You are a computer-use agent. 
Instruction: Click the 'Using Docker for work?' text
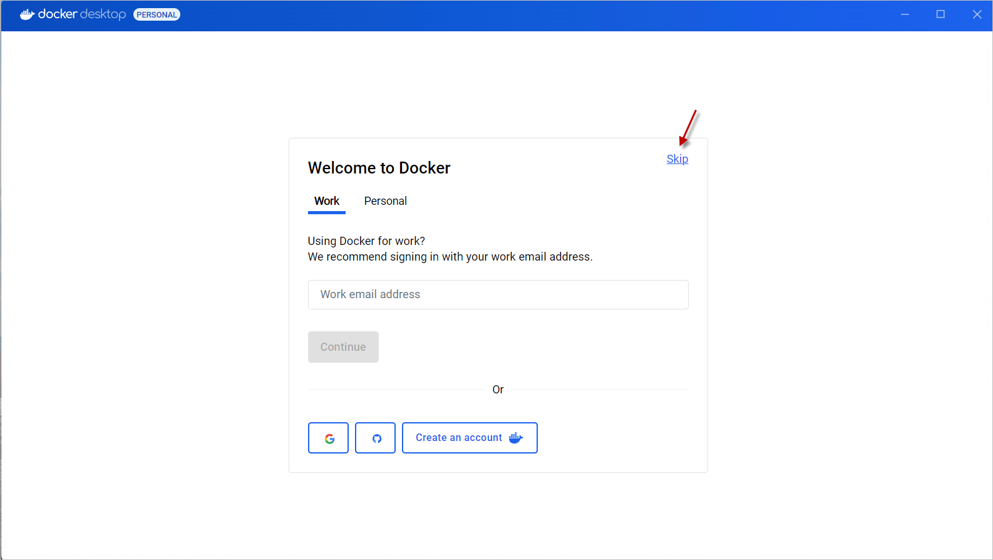point(366,241)
